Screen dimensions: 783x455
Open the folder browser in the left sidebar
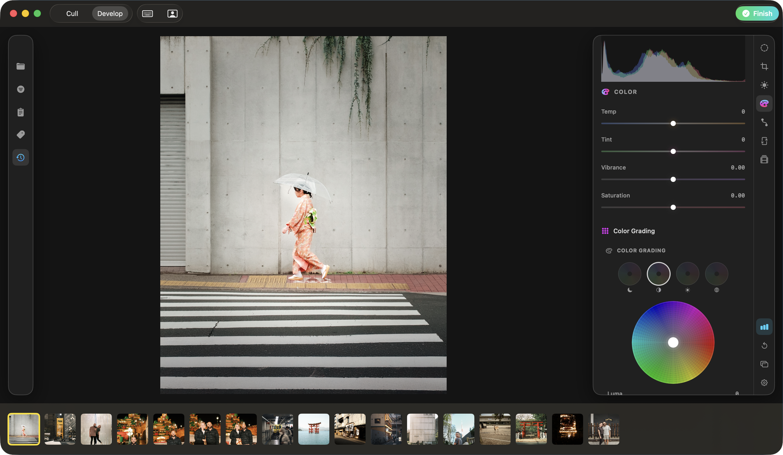(x=21, y=66)
